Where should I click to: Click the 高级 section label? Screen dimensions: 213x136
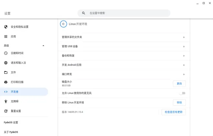(x=6, y=45)
